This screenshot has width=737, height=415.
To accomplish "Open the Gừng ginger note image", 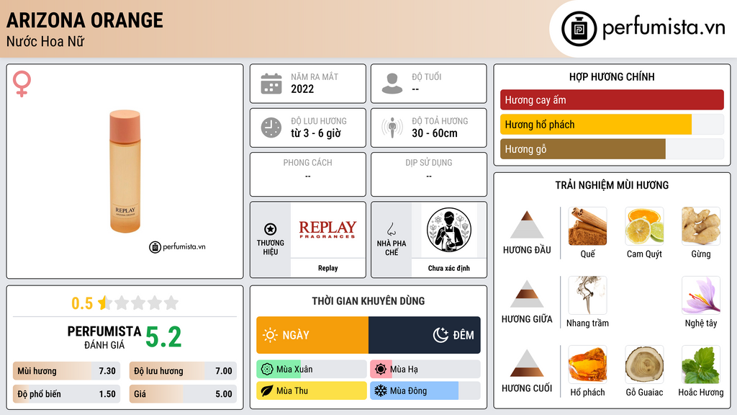I will coord(701,226).
